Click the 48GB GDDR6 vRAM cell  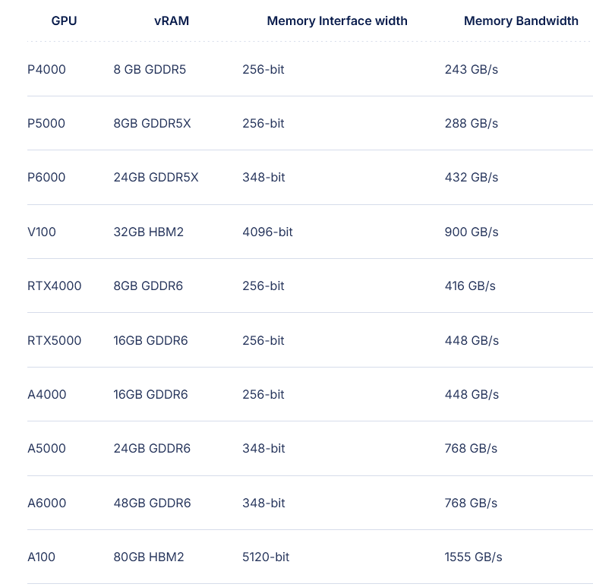tap(152, 503)
